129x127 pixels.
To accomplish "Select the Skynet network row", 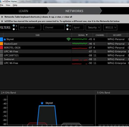I will click(64, 39).
